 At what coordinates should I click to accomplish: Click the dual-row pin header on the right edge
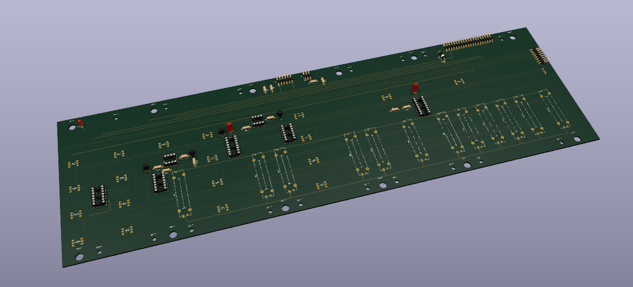pos(539,56)
